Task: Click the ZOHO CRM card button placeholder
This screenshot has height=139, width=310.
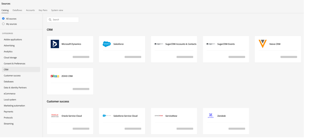Action: point(81,89)
